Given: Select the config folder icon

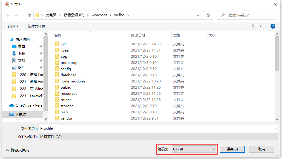Looking at the screenshot, I should 57,69.
